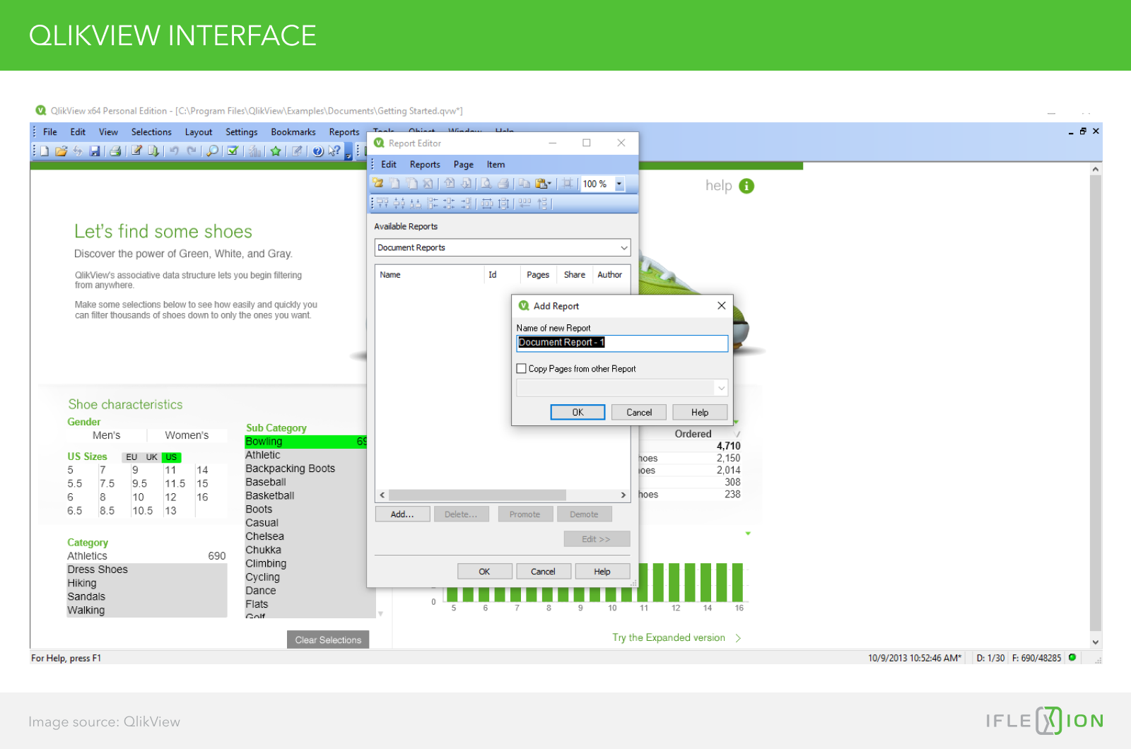Select size 11.5 in US Sizes

[175, 483]
